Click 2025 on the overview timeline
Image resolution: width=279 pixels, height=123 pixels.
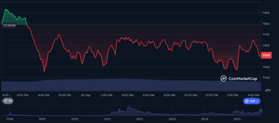[237, 119]
